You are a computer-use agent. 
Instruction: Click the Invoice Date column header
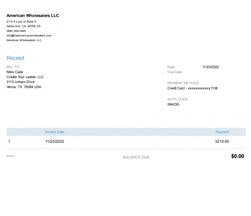55,132
